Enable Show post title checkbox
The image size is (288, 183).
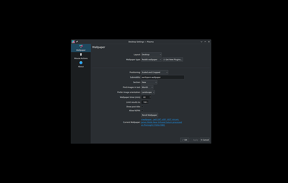pyautogui.click(x=142, y=106)
